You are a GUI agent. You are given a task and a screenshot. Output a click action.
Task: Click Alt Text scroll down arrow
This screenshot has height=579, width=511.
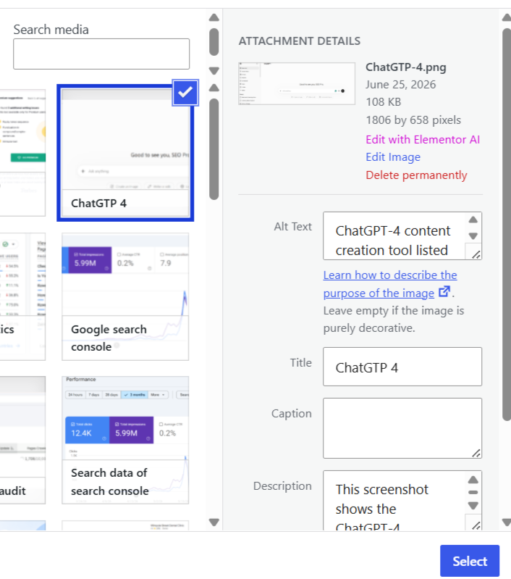(x=473, y=236)
